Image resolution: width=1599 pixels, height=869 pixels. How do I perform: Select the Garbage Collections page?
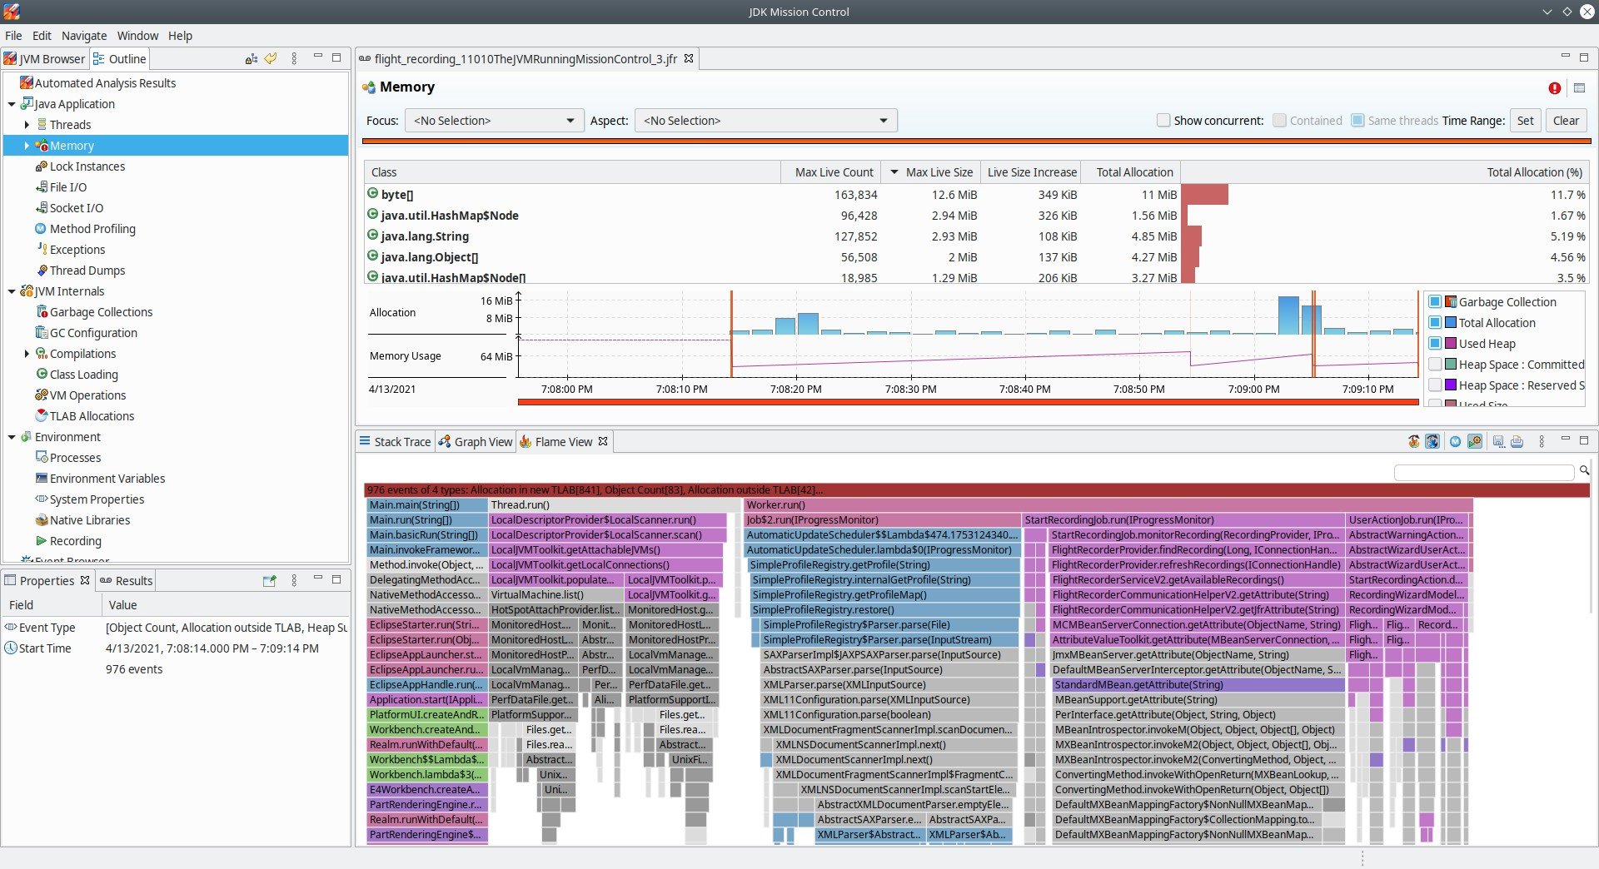[102, 311]
